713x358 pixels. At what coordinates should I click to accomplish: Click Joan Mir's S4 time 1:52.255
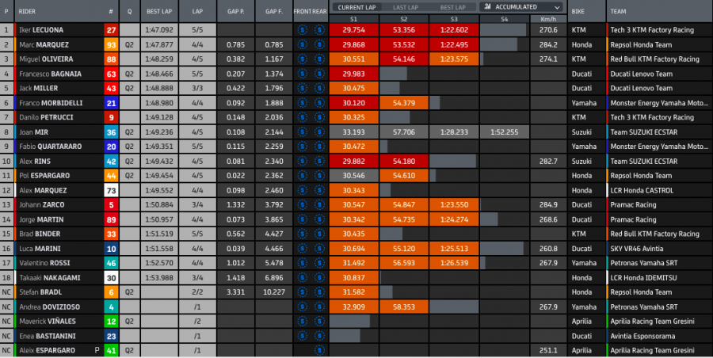point(504,131)
